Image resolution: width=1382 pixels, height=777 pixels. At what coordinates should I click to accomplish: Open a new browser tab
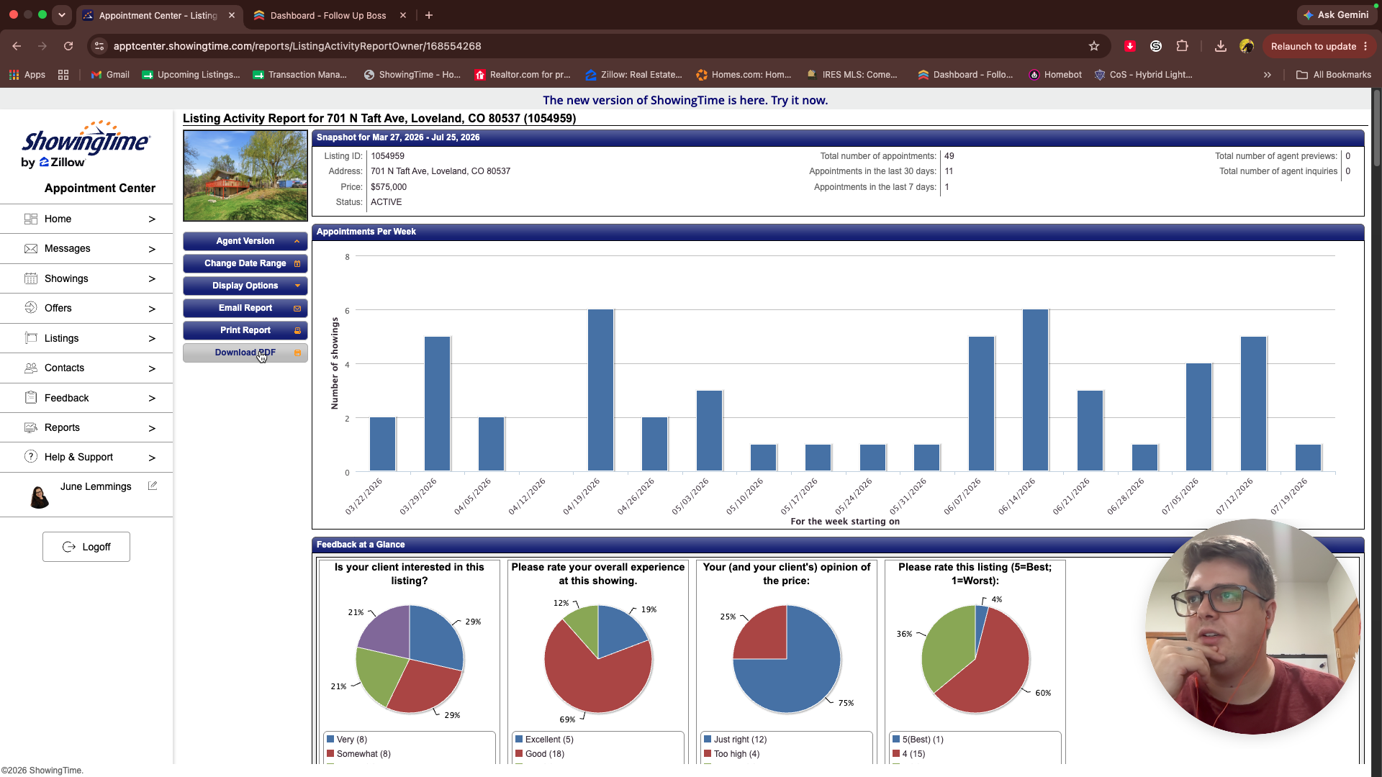[x=429, y=15]
